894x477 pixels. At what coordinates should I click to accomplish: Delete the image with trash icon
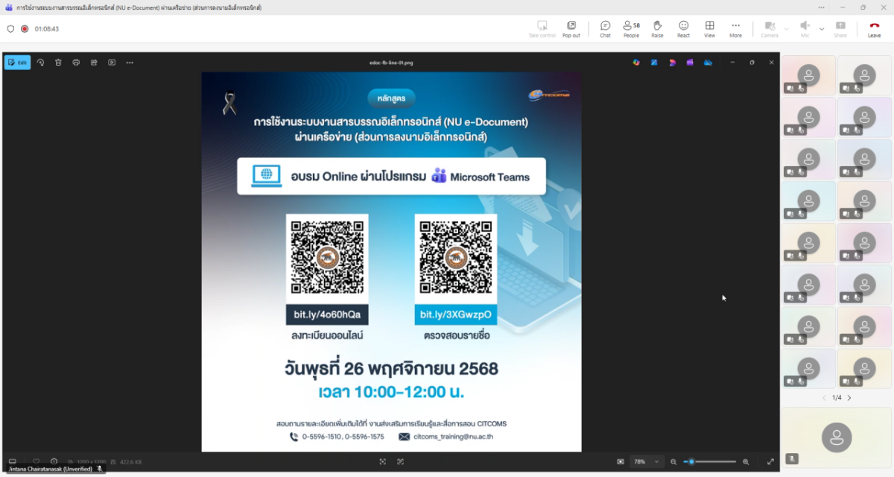58,63
